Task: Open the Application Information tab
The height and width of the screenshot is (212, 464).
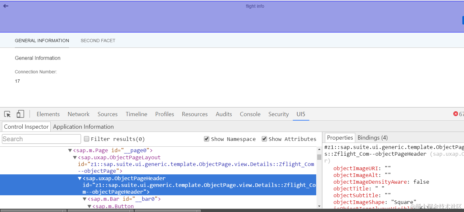Action: (83, 127)
